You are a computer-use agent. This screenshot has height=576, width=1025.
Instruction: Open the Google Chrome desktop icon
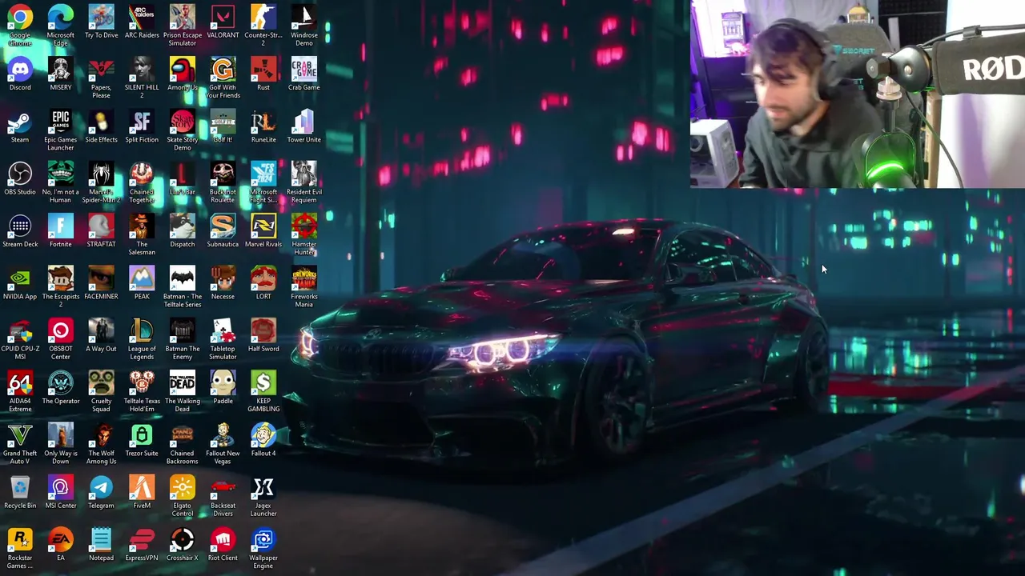pos(20,17)
